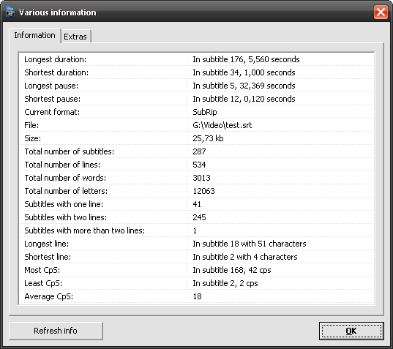Image resolution: width=393 pixels, height=349 pixels.
Task: Click the app icon in the title bar
Action: pos(10,12)
